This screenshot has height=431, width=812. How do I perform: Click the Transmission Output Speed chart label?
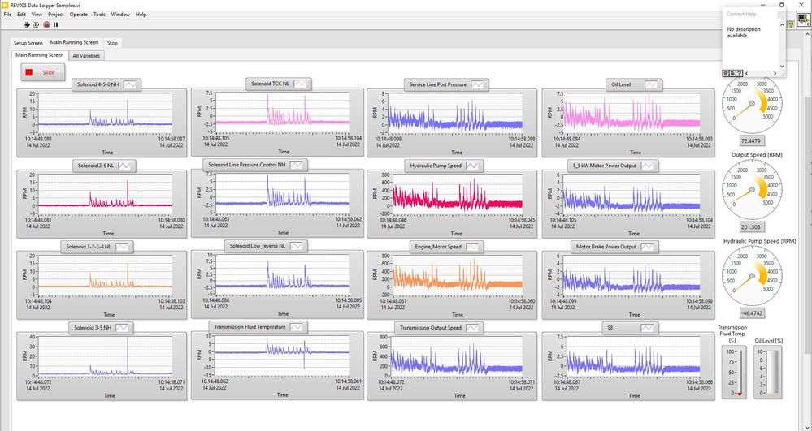[430, 328]
